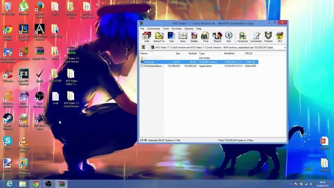
Task: Select the avast desktop shortcut
Action: tap(8, 100)
